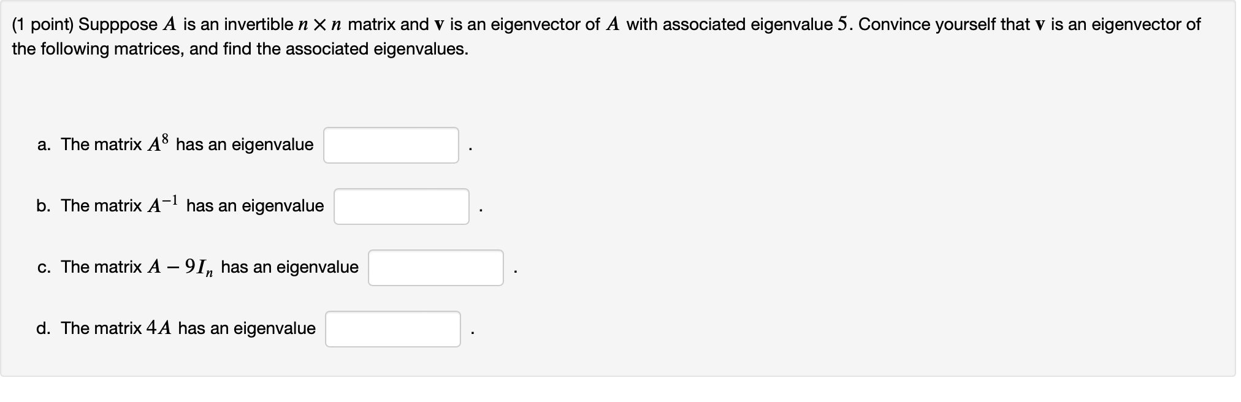Click the answer box for A inverse eigenvalue

pos(401,207)
